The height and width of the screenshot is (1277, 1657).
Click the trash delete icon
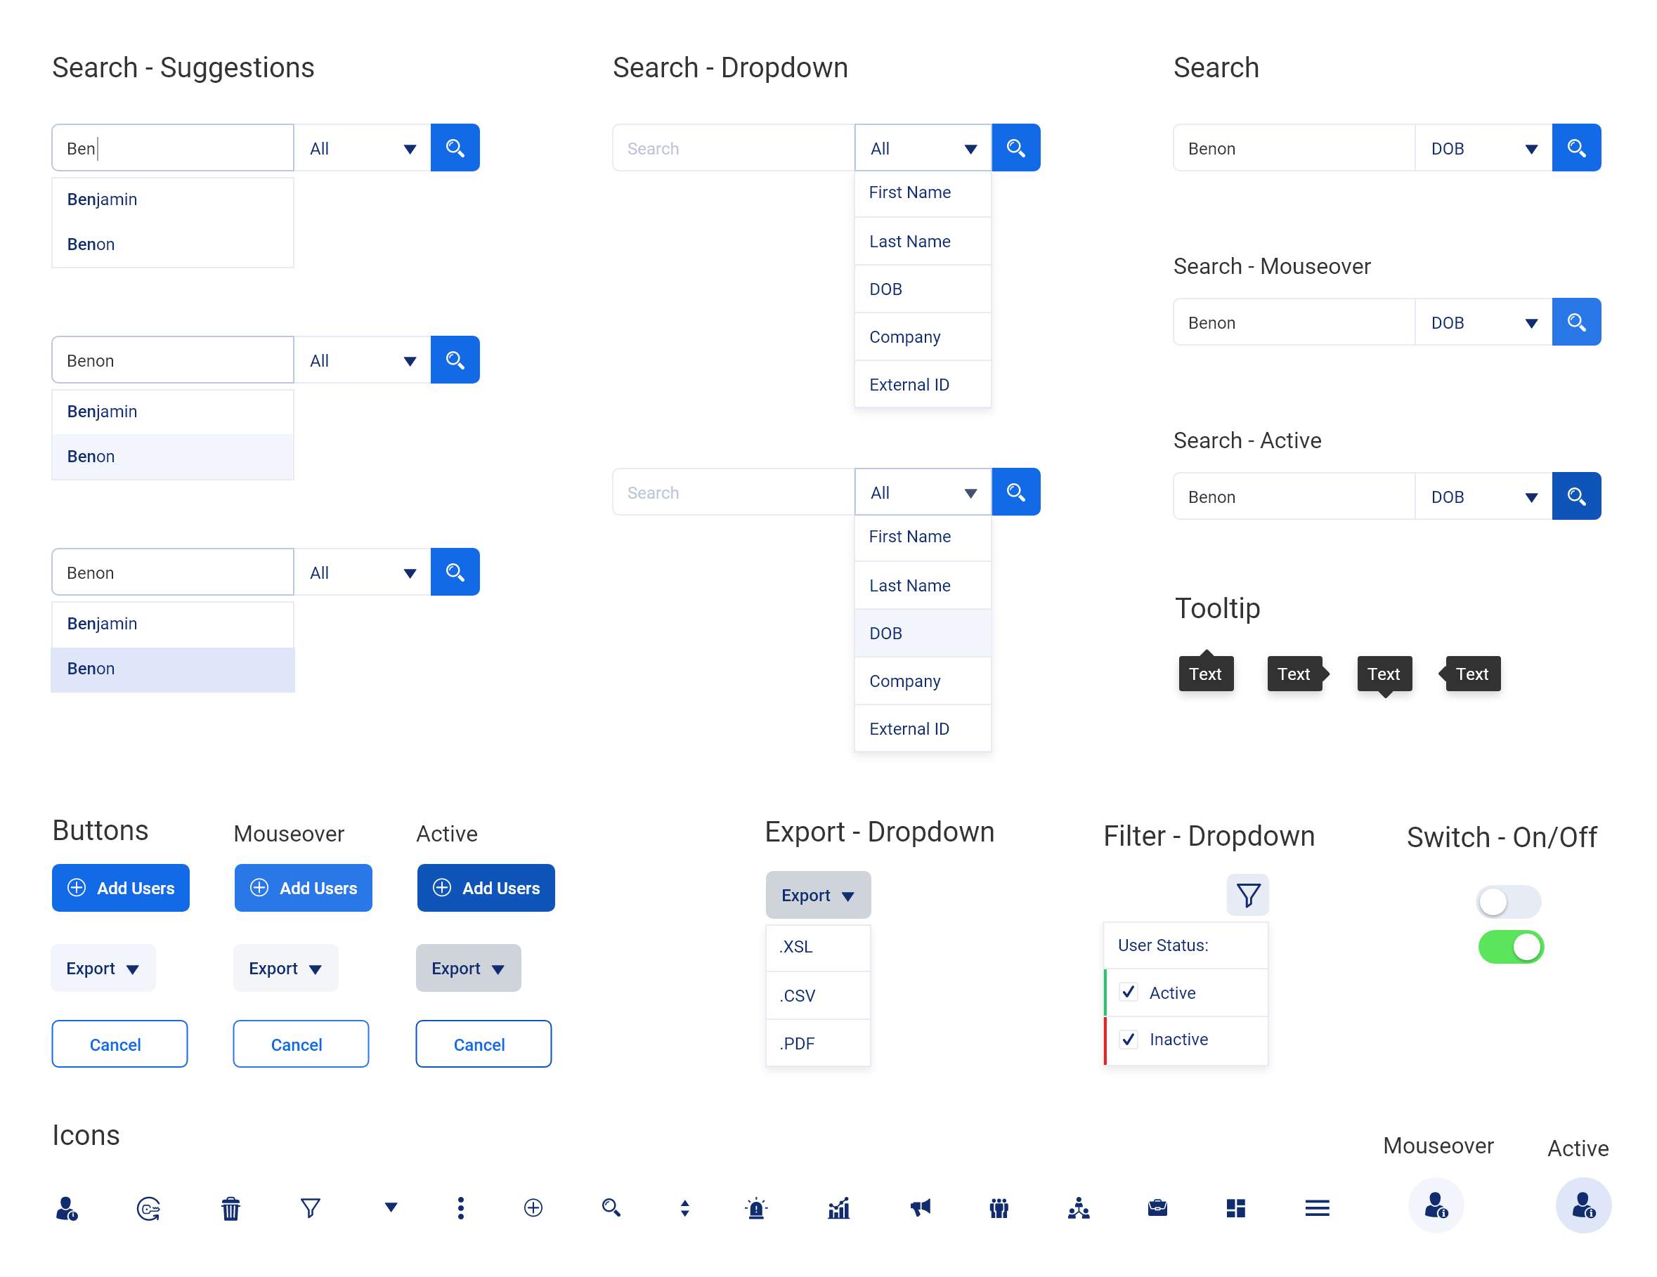click(230, 1207)
